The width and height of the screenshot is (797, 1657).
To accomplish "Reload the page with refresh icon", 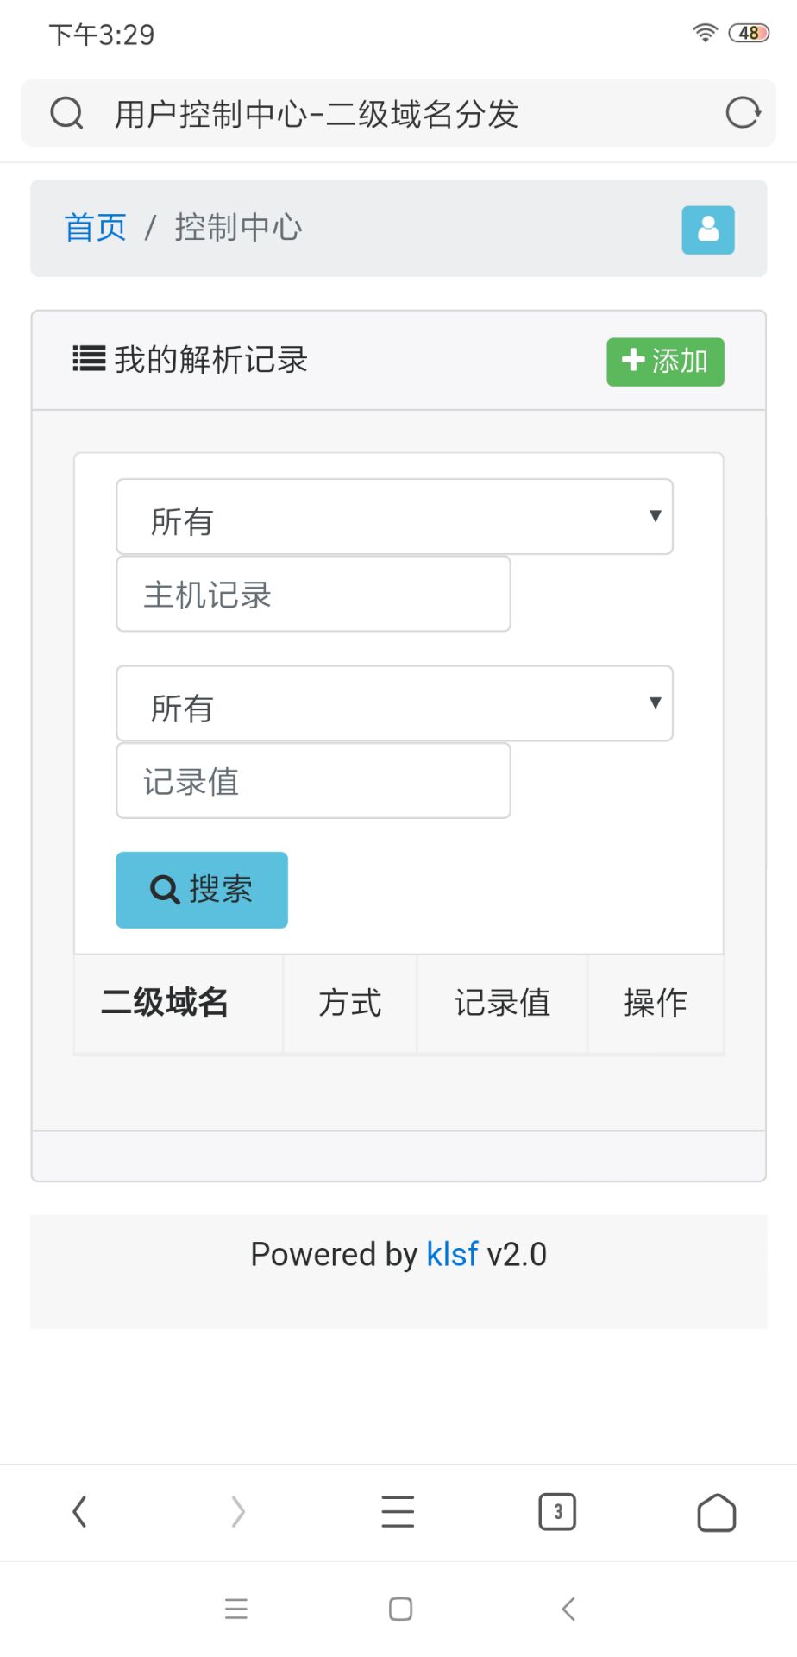I will point(743,112).
